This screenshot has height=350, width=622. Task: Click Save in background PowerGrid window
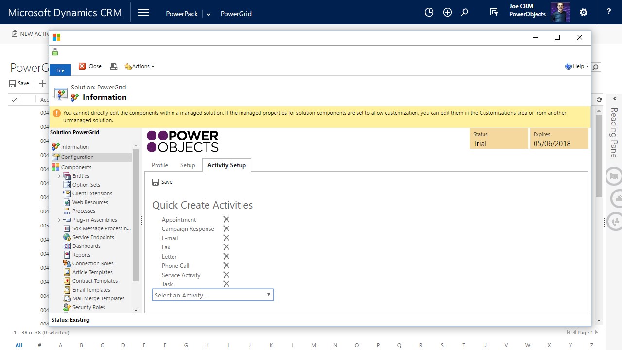(x=19, y=84)
